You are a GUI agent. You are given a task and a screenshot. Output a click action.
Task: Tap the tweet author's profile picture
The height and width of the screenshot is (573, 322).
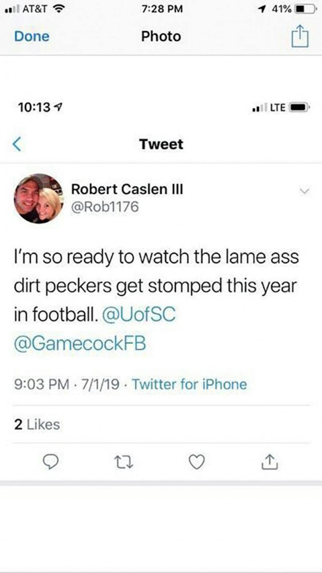(39, 198)
